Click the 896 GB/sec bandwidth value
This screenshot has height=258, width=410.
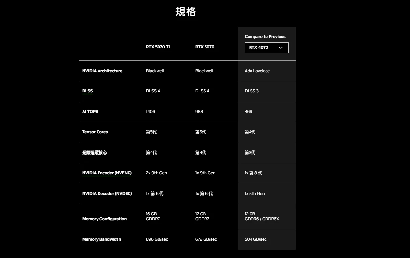(157, 239)
